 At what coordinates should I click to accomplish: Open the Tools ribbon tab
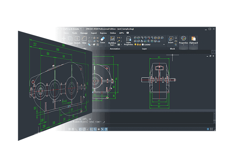point(74,33)
